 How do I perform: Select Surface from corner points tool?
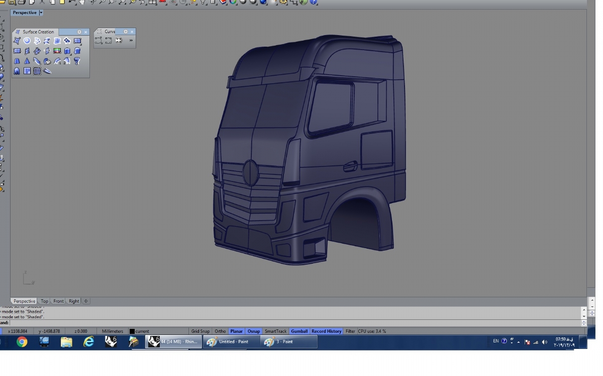(x=17, y=41)
